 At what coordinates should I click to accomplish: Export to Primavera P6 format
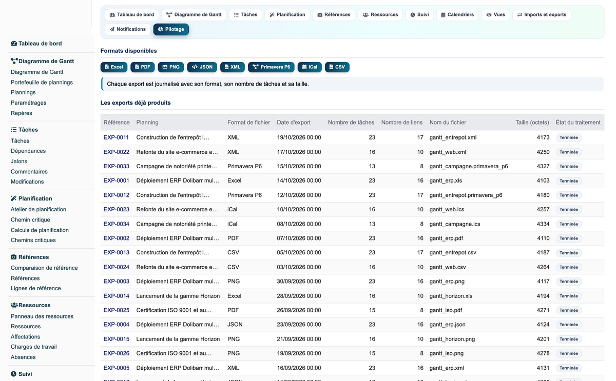(271, 67)
